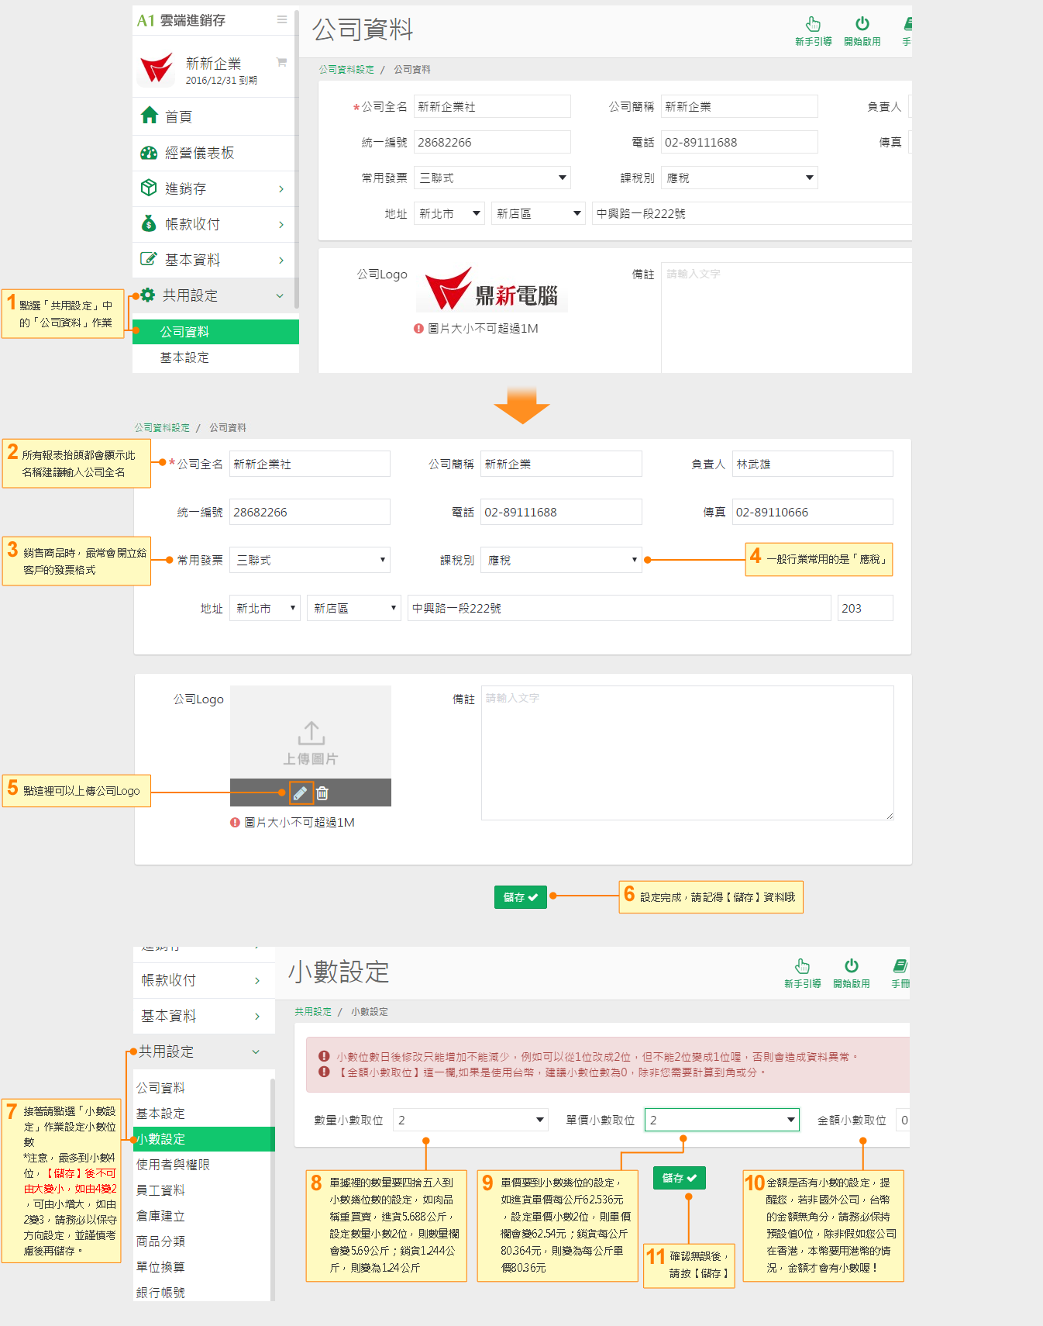Click the 新手引導 hand icon in top header
This screenshot has height=1326, width=1043.
(x=813, y=25)
